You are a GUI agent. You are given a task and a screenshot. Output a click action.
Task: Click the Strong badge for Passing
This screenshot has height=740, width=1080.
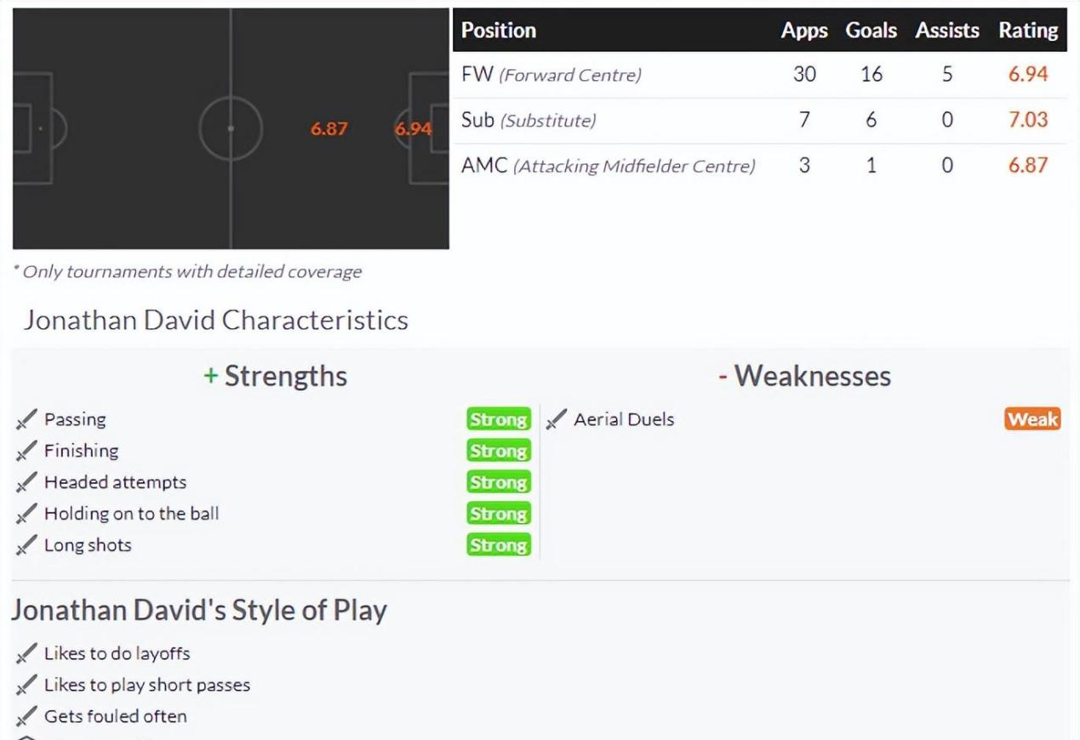point(499,419)
